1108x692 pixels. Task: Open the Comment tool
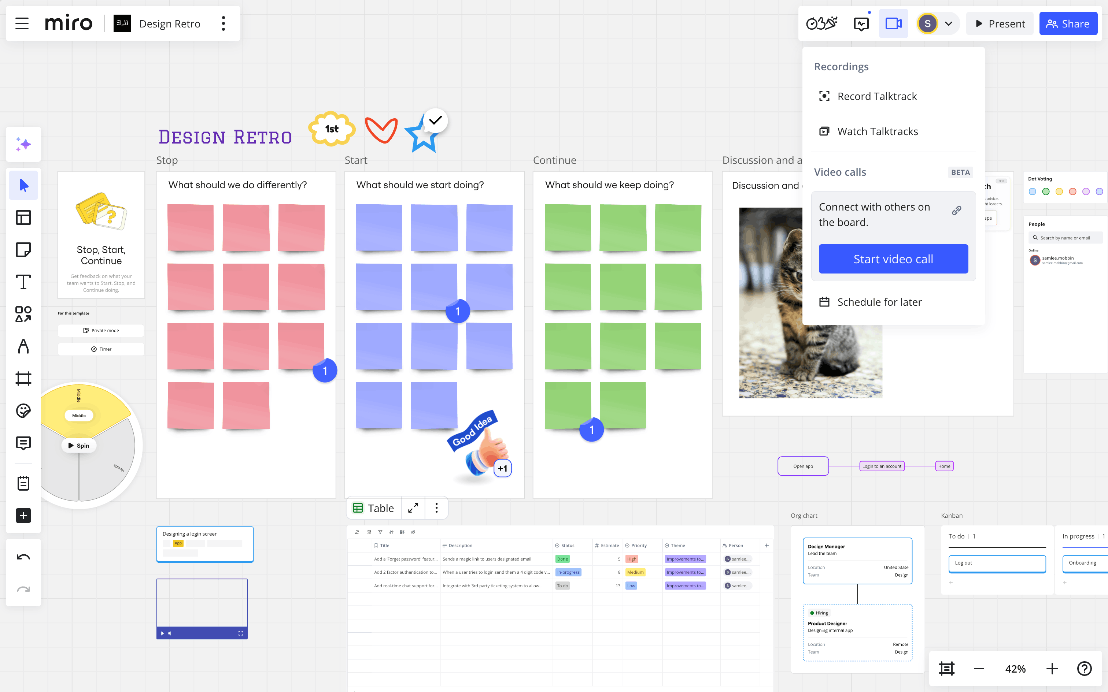(23, 443)
